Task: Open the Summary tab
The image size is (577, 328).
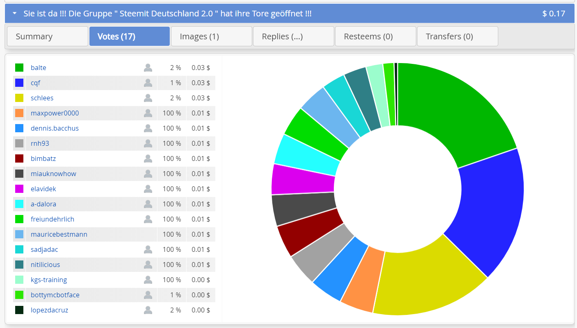Action: [48, 36]
